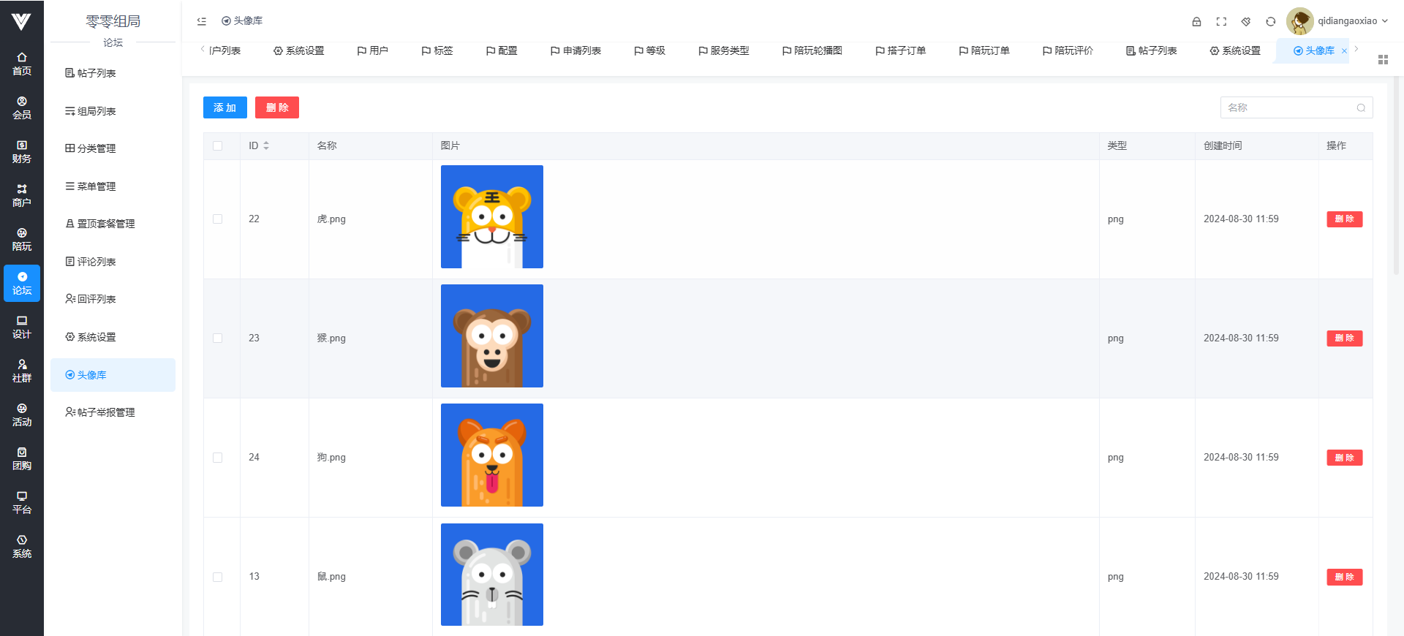Image resolution: width=1404 pixels, height=636 pixels.
Task: Delete the 猴.png row using 删除
Action: click(x=1344, y=338)
